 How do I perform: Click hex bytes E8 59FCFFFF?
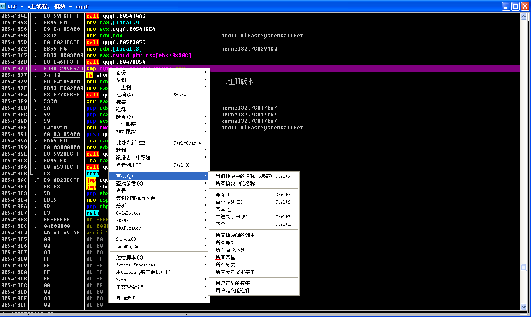(62, 16)
